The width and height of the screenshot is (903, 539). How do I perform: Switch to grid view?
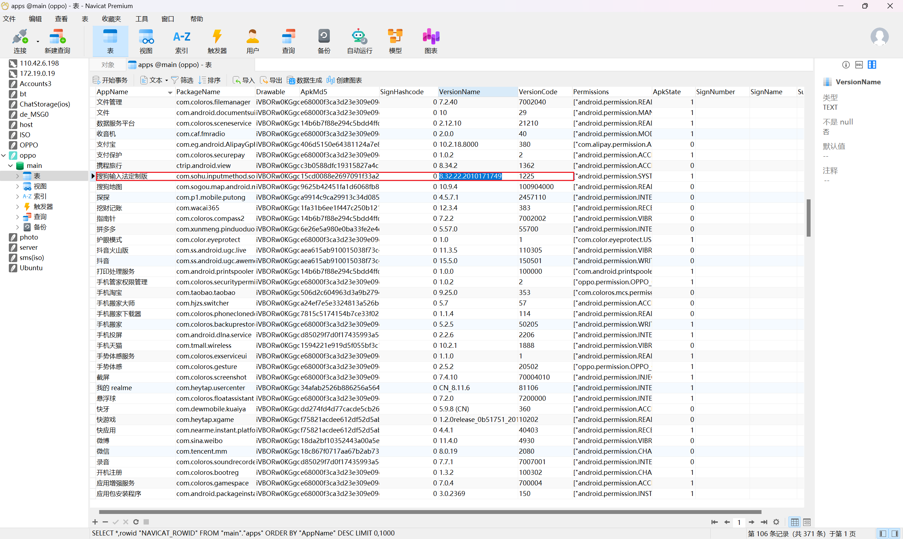(795, 522)
